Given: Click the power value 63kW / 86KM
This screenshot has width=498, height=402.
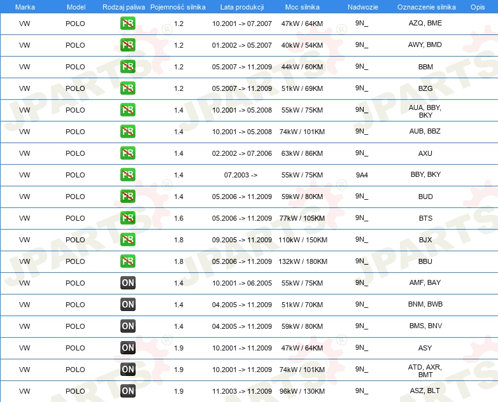Looking at the screenshot, I should point(302,153).
